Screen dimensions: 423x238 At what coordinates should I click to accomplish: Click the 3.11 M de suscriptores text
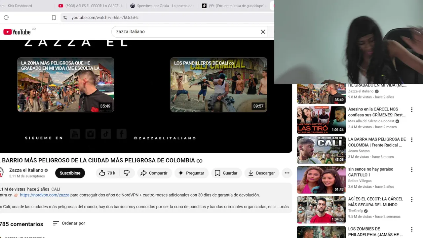point(27,176)
